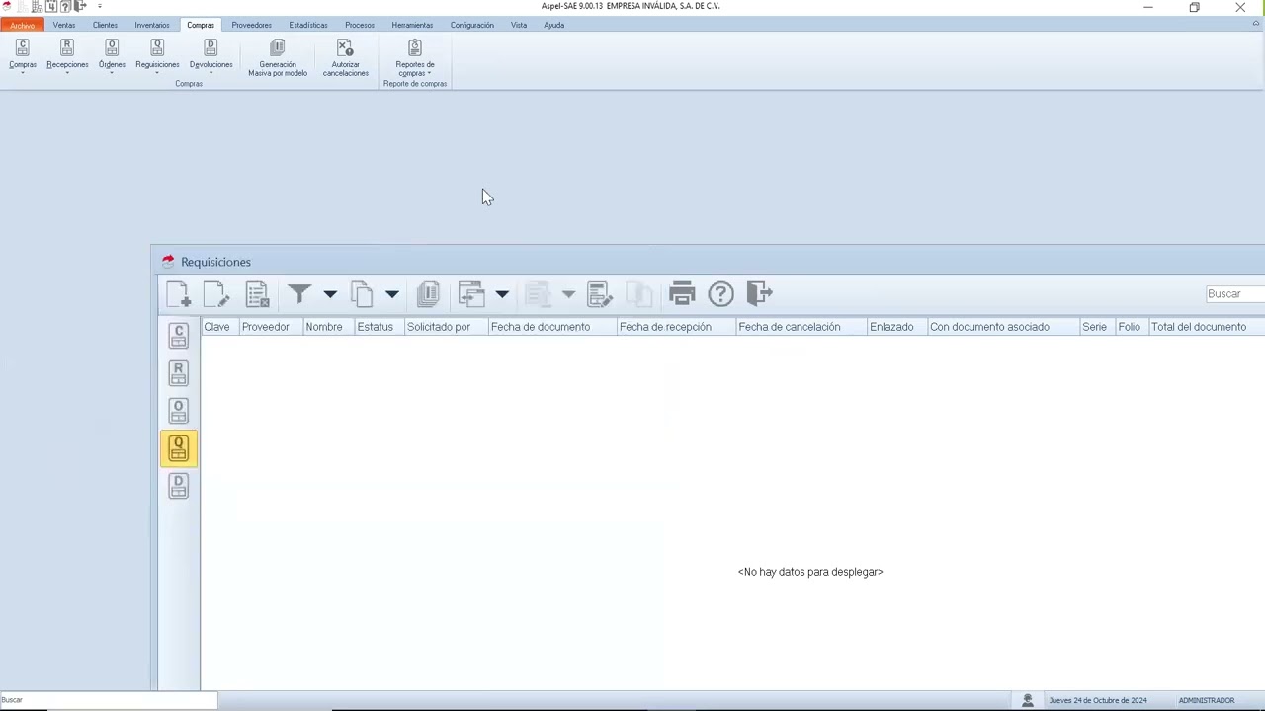This screenshot has height=711, width=1265.
Task: Click the edit document icon in Requisiciones toolbar
Action: point(216,294)
